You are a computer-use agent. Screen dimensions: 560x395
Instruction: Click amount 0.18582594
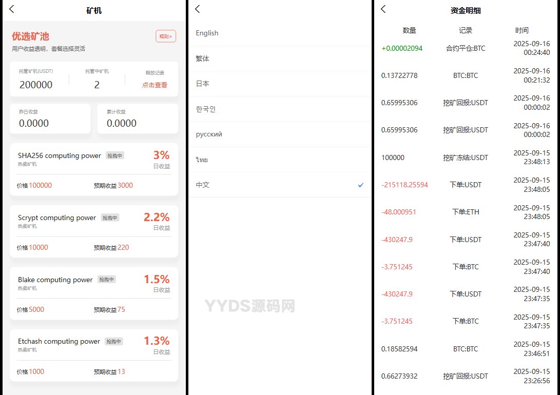coord(399,349)
